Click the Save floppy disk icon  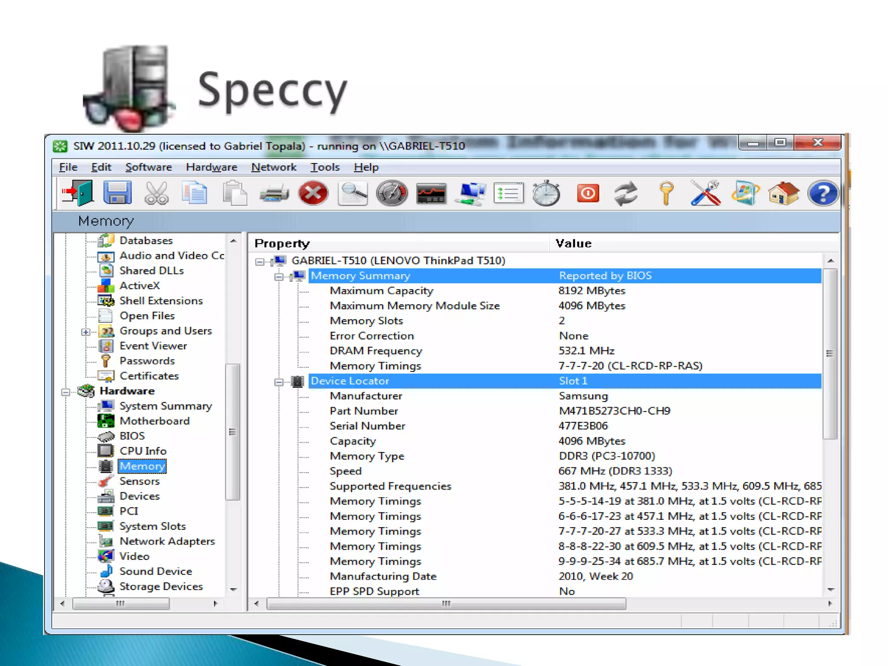click(x=117, y=193)
